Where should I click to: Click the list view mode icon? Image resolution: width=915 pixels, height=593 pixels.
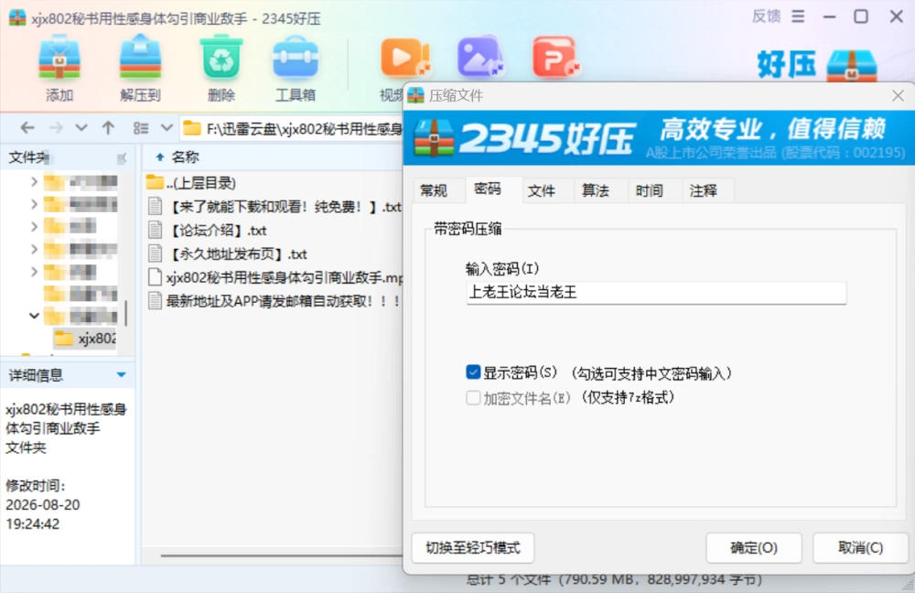141,128
